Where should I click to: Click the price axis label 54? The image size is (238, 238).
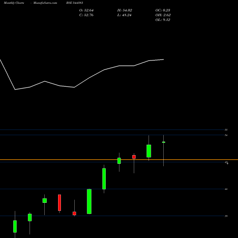226,135
